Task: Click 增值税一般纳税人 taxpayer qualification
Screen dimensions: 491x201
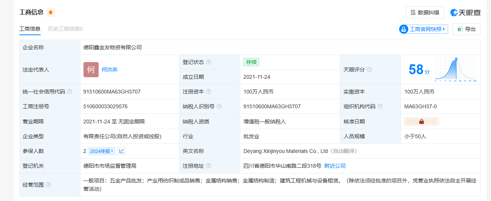Action: tap(264, 122)
